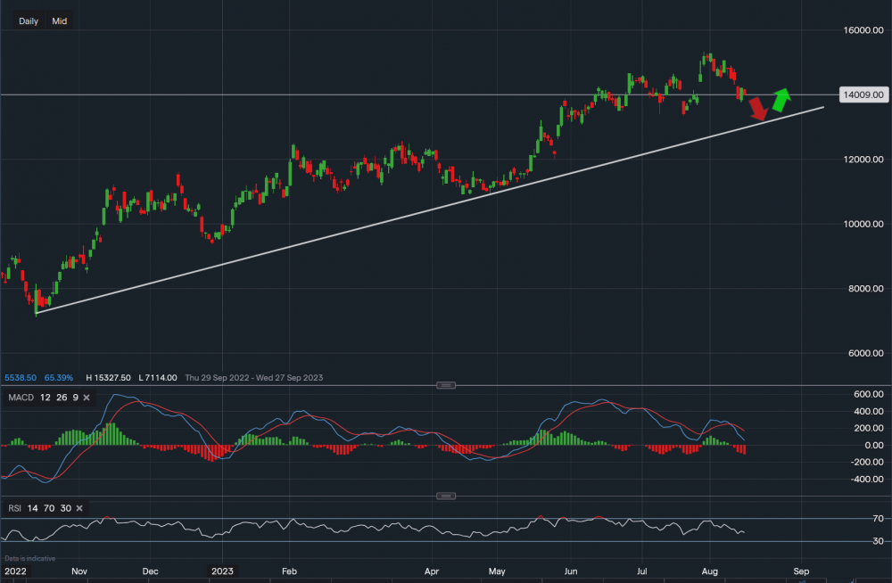Click the H 15327.50 high value
Image resolution: width=892 pixels, height=583 pixels.
[108, 378]
